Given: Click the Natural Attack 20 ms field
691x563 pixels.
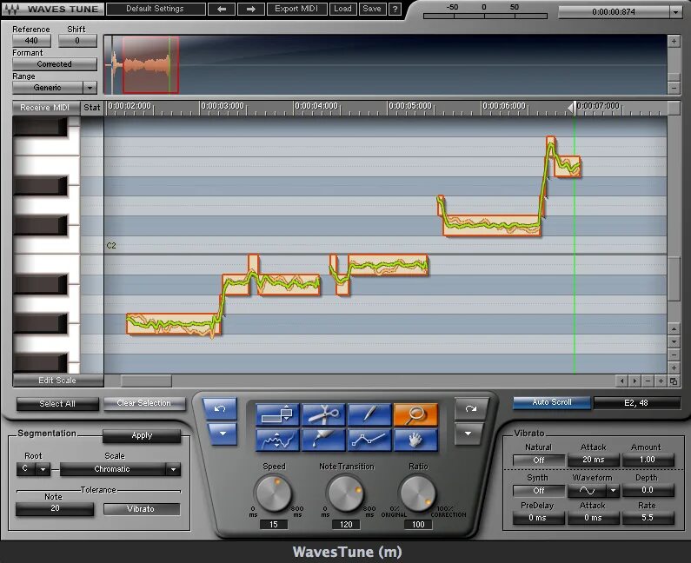Looking at the screenshot, I should click(x=594, y=460).
